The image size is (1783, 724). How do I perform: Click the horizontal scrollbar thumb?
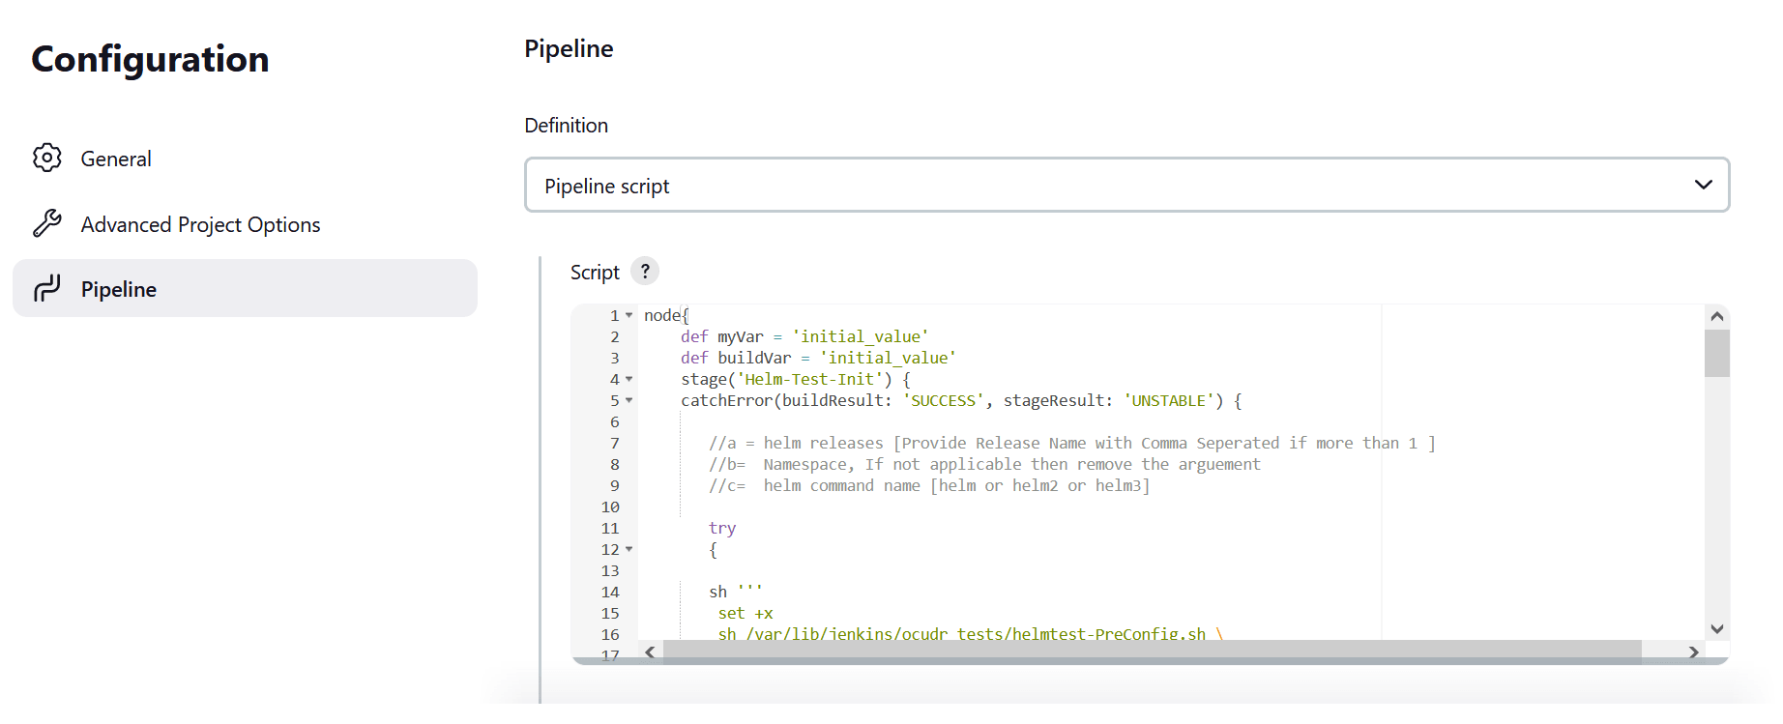point(1152,652)
